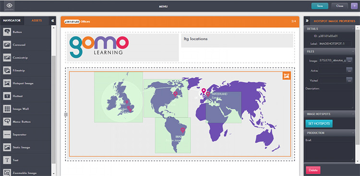Click the Label input field
360x176 pixels.
tap(332, 44)
